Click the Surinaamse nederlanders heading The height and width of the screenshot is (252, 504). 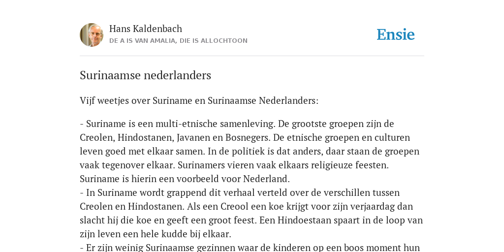coord(145,75)
